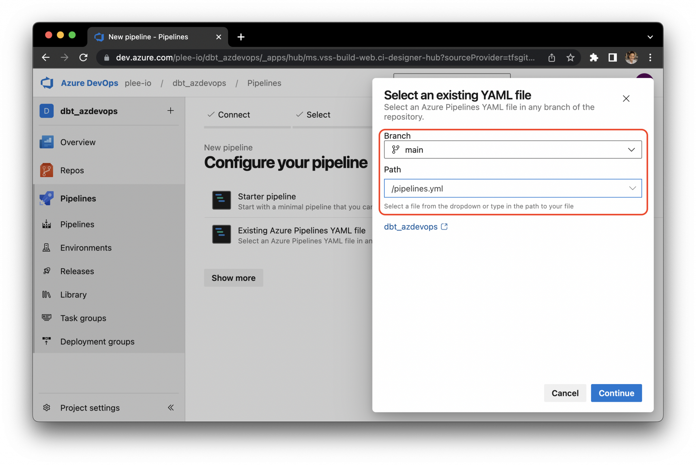Open Environments under Pipelines
Viewport: 696px width, 465px height.
tap(86, 248)
